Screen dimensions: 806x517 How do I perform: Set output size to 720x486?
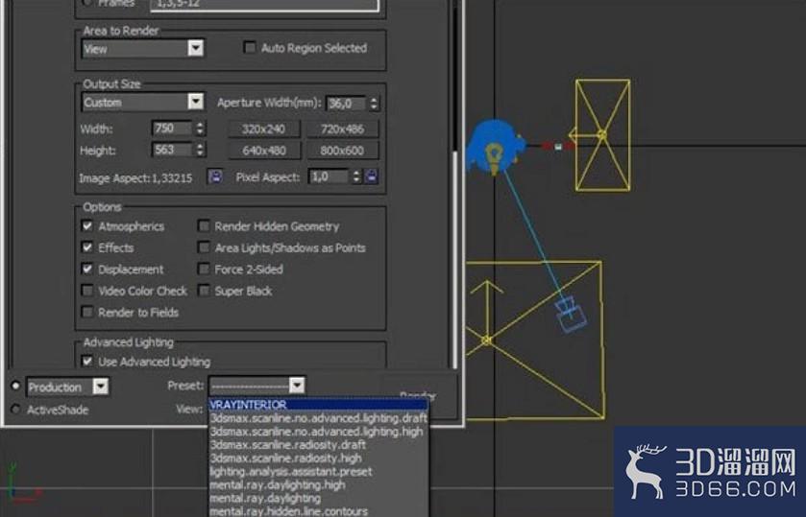(x=342, y=129)
